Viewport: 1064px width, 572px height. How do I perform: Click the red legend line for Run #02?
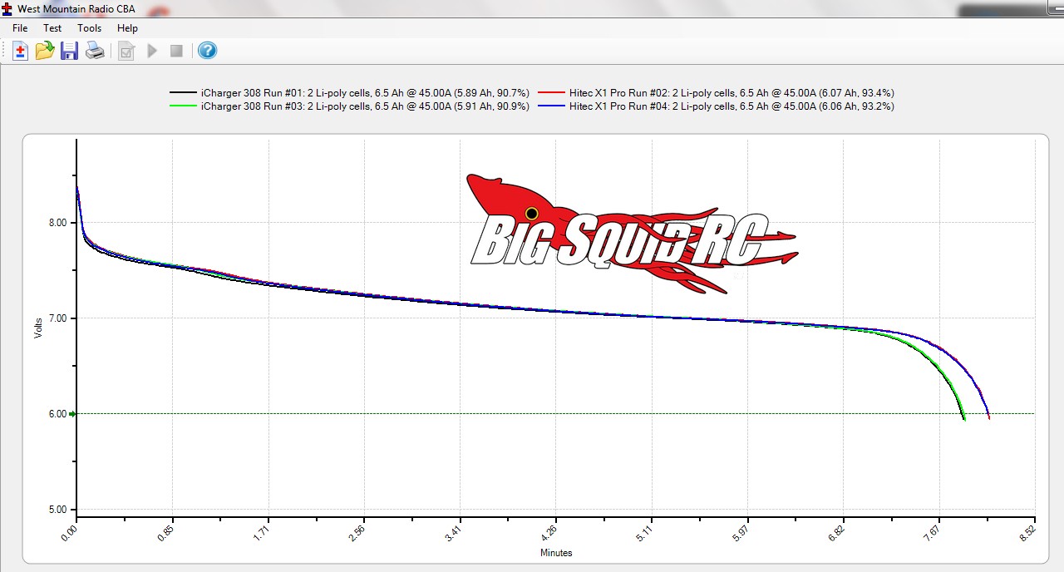(x=551, y=92)
